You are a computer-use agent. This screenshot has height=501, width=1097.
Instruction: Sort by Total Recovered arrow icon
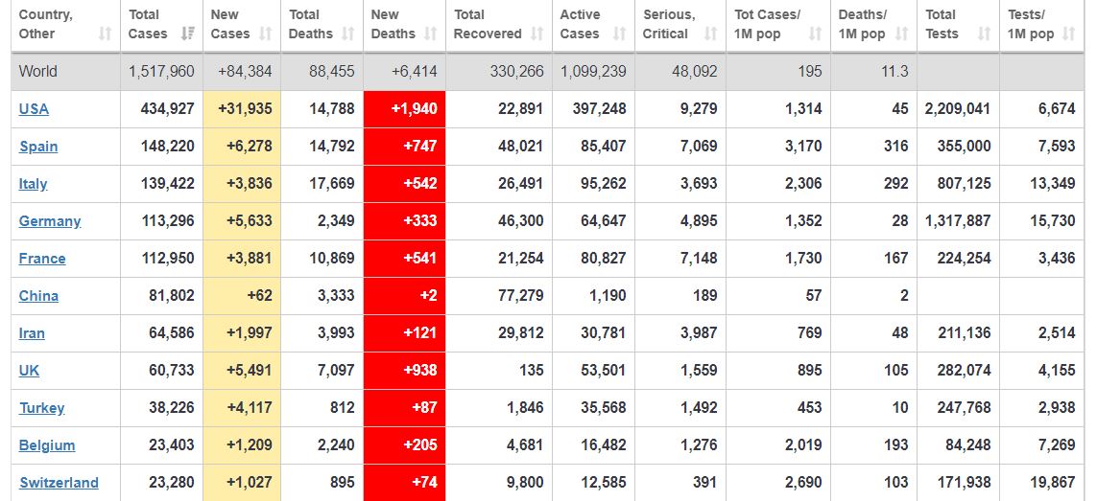(x=537, y=34)
